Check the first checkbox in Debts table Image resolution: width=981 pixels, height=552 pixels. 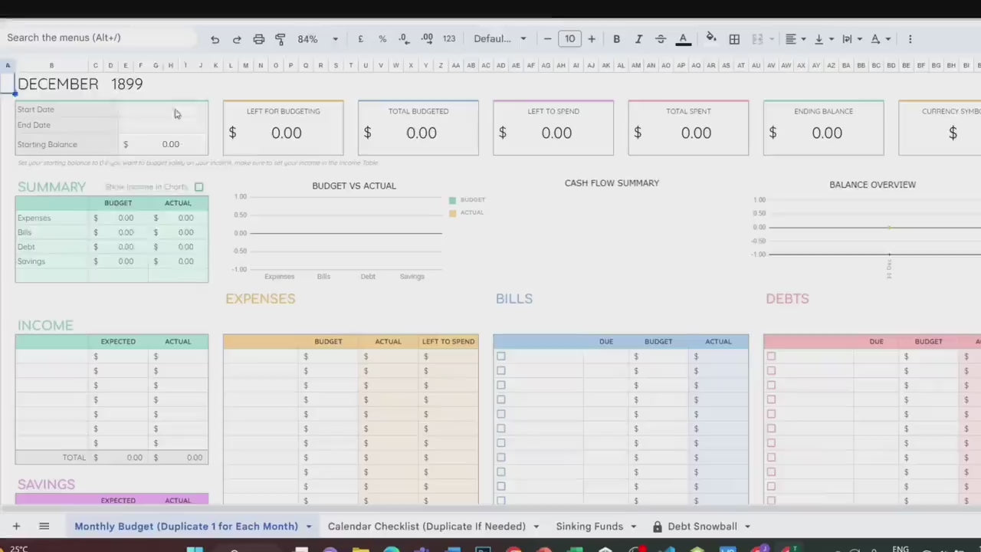coord(771,356)
